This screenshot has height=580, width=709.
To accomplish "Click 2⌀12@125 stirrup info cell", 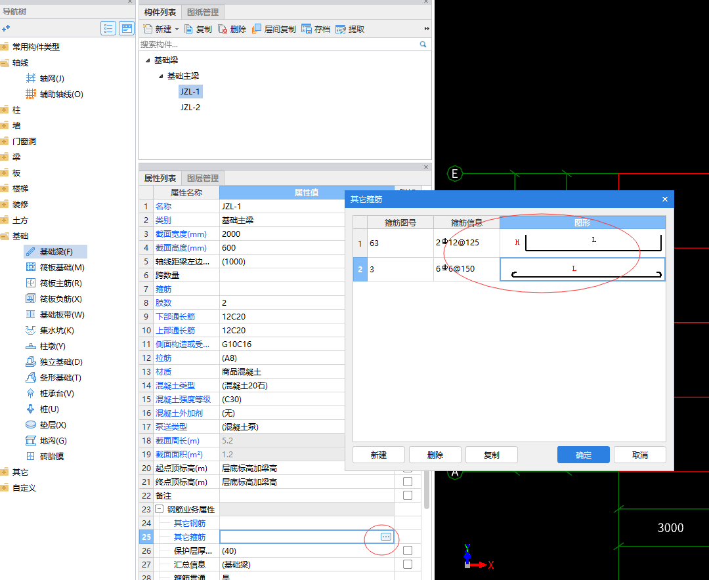I will point(467,243).
